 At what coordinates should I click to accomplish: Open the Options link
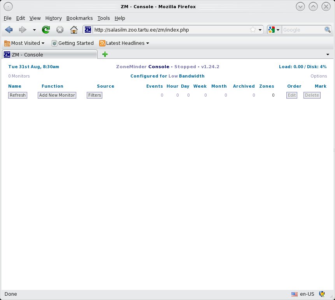tap(318, 76)
